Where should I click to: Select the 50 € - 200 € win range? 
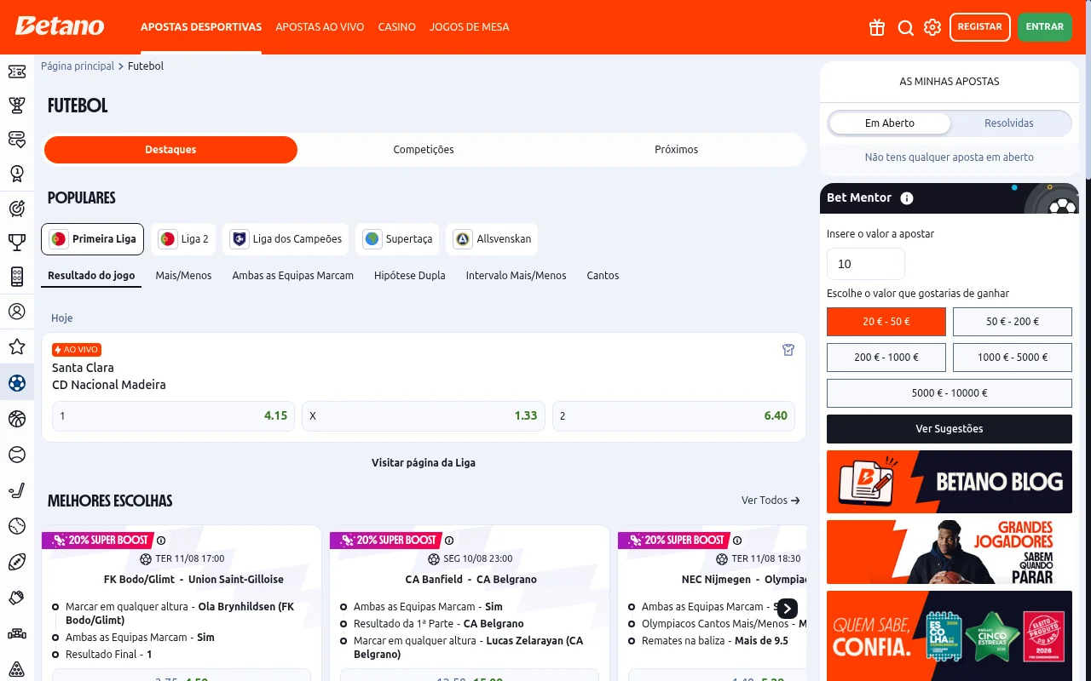click(1013, 322)
